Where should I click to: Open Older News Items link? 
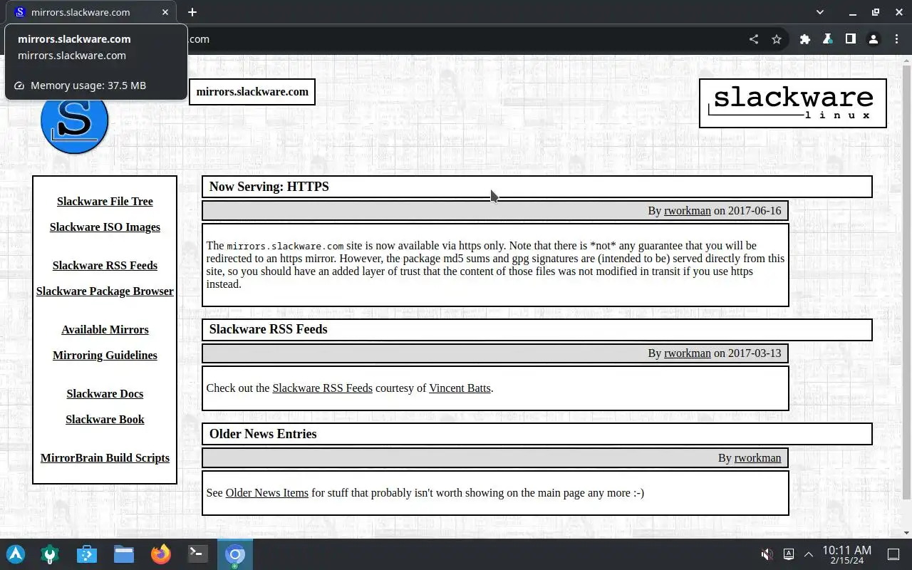point(267,493)
